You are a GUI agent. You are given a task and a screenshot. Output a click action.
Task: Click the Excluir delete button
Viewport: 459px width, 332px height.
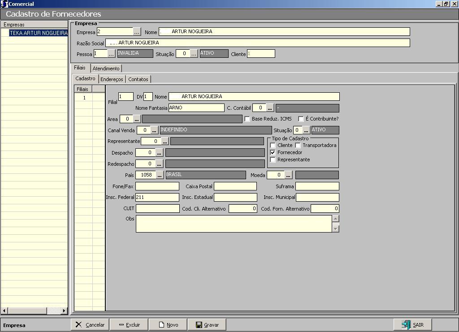point(129,325)
